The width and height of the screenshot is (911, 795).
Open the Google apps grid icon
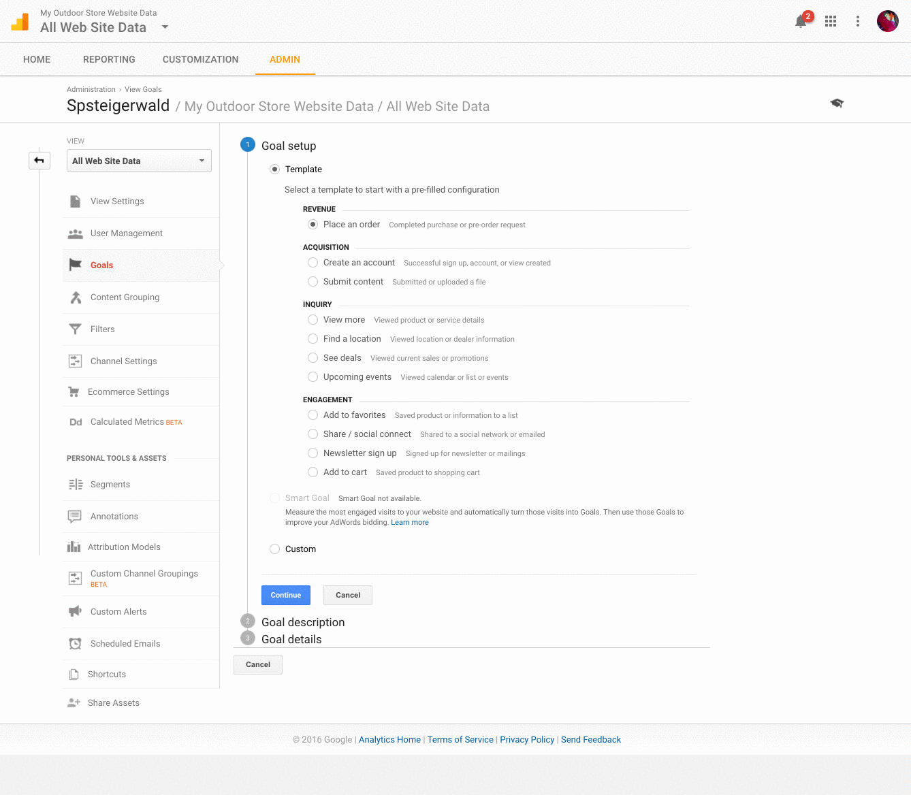[831, 21]
